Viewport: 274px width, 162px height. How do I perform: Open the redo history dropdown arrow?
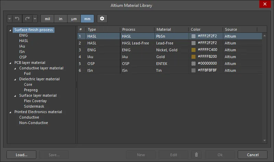[x=35, y=19]
